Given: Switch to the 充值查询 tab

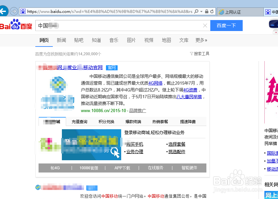Looking at the screenshot, I should [x=79, y=122].
